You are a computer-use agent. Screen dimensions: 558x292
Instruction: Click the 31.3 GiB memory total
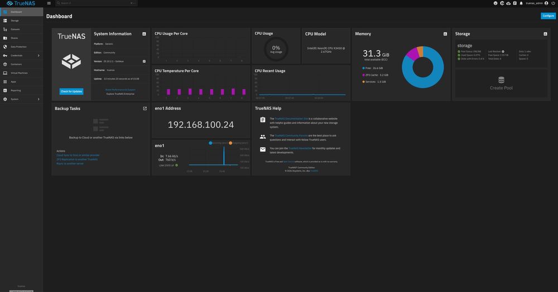(x=376, y=53)
